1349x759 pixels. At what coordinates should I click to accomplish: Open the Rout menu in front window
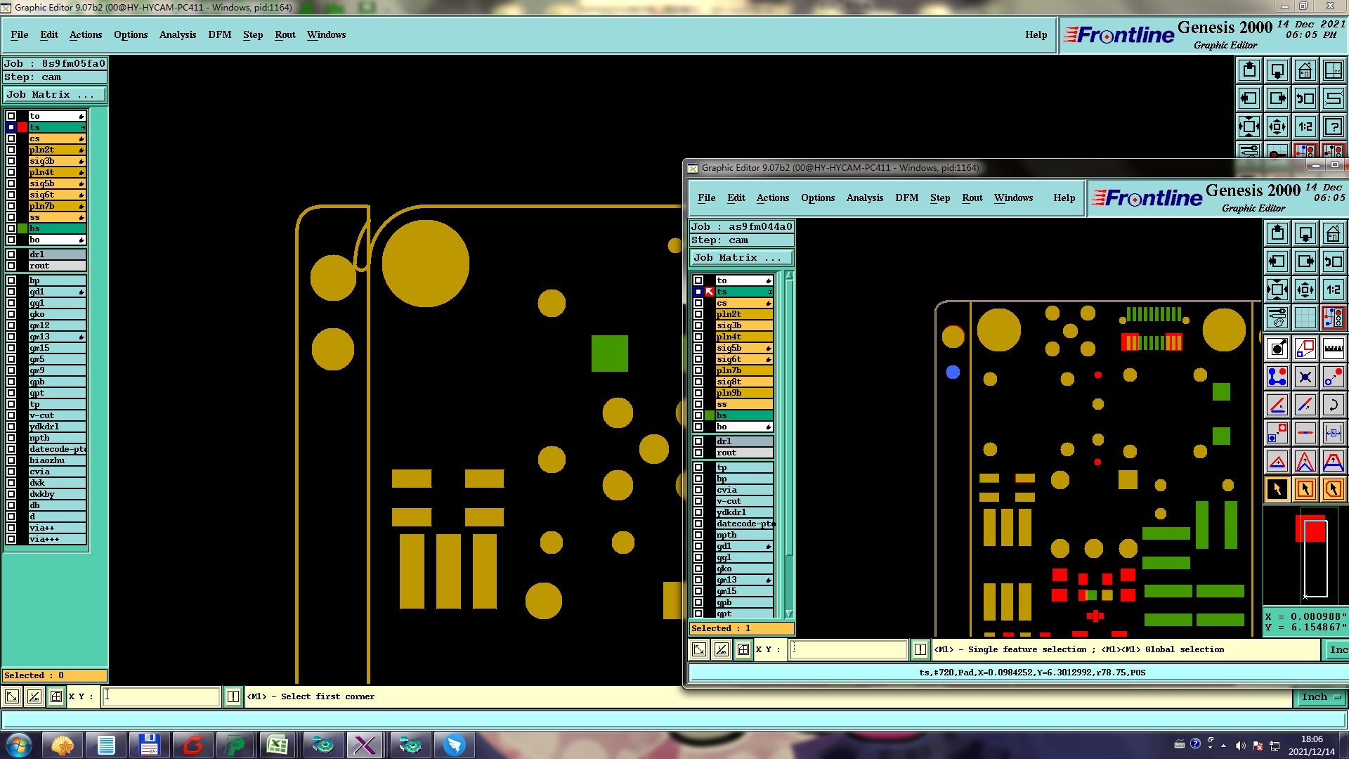pyautogui.click(x=972, y=197)
